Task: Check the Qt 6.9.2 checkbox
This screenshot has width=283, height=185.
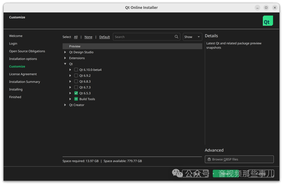Action: pos(76,76)
